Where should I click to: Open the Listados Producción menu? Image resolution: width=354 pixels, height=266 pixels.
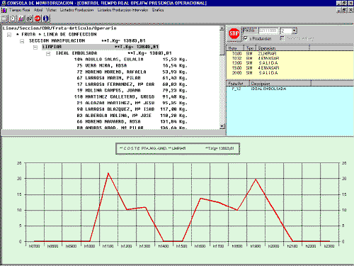[x=77, y=10]
